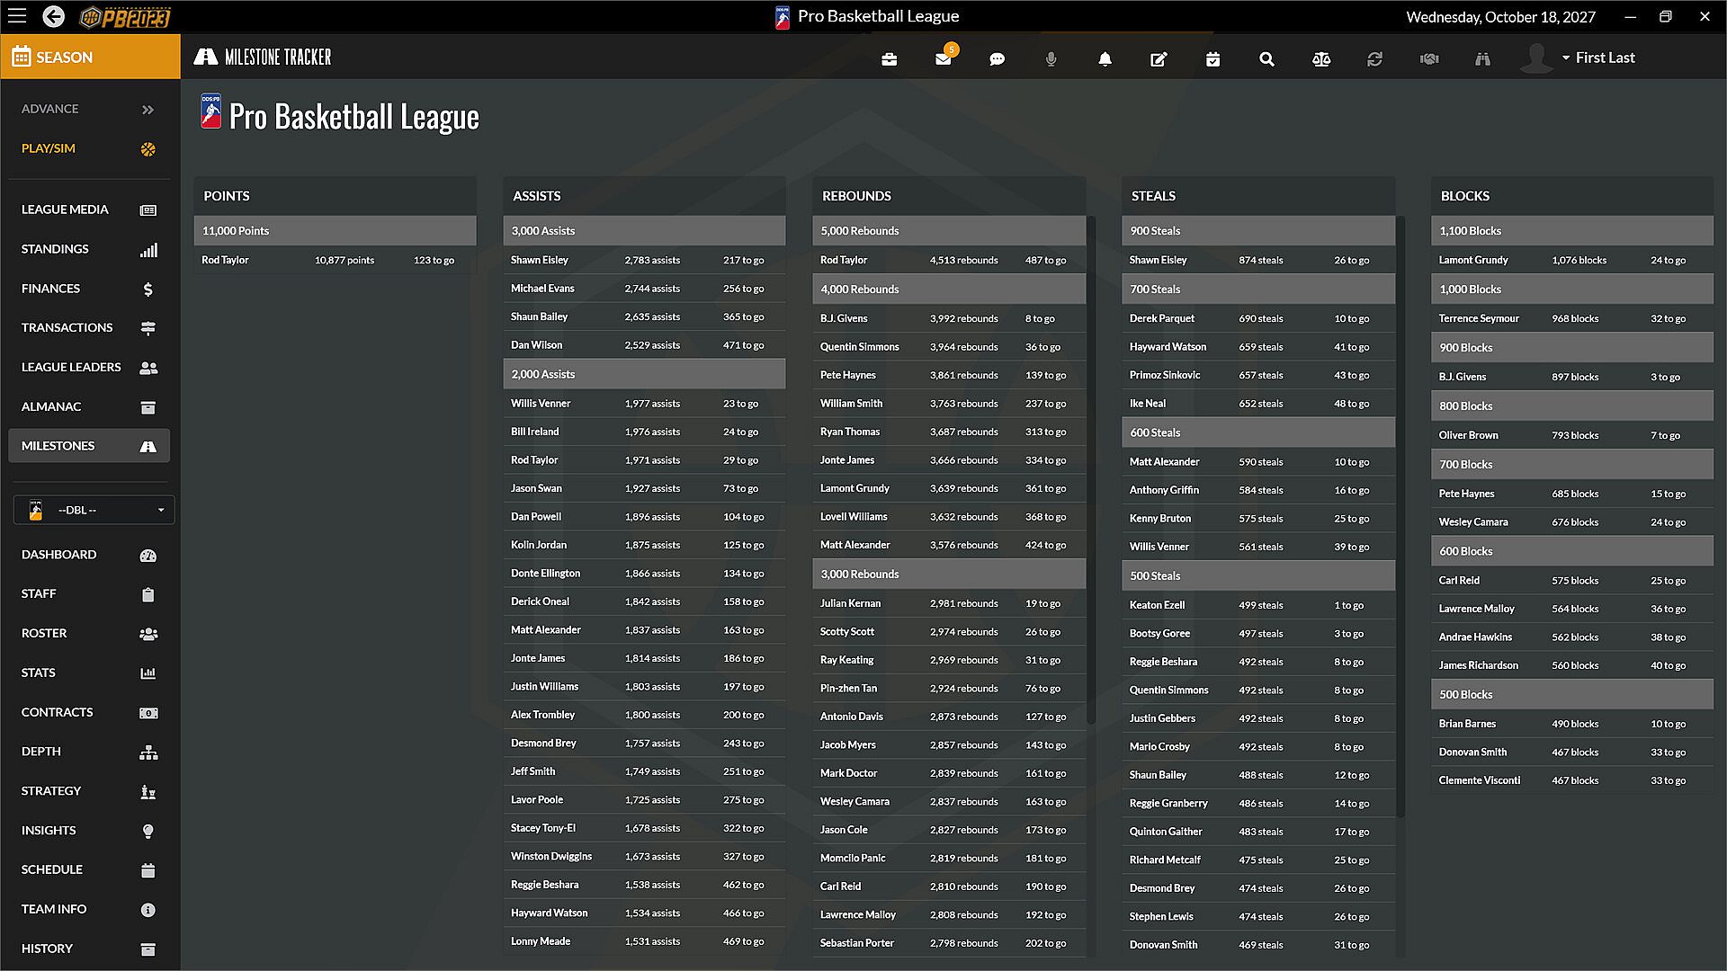Click the binoculars scouting icon
1727x971 pixels.
[1482, 59]
